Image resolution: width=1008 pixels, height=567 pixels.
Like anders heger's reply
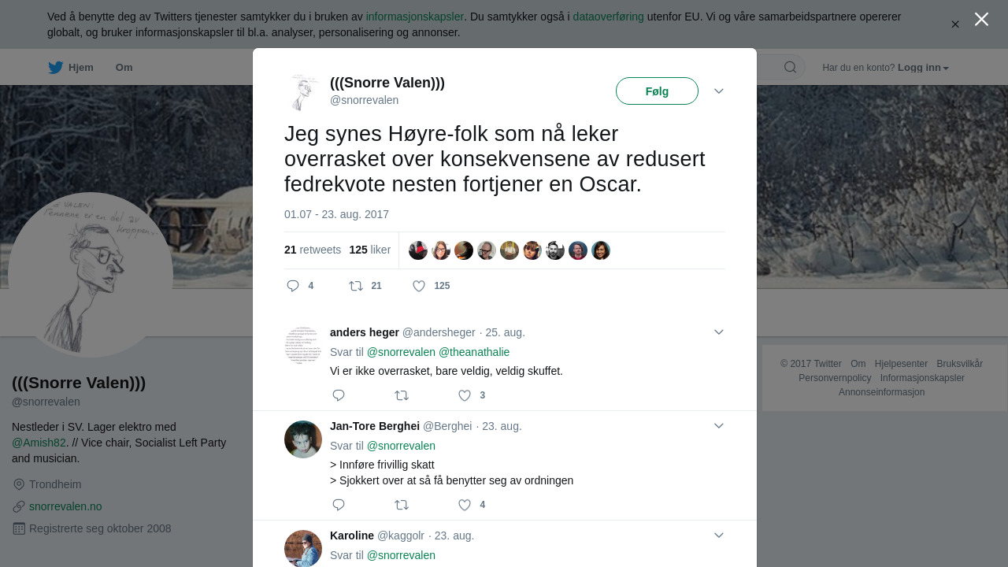(465, 395)
